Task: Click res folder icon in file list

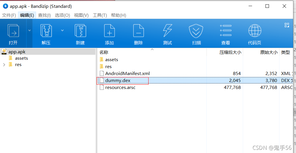Action: click(x=101, y=66)
